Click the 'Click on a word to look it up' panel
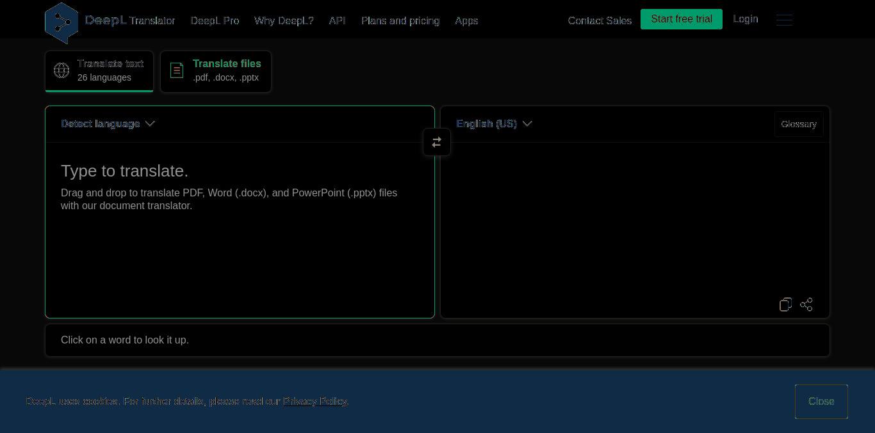This screenshot has width=875, height=433. [x=437, y=340]
